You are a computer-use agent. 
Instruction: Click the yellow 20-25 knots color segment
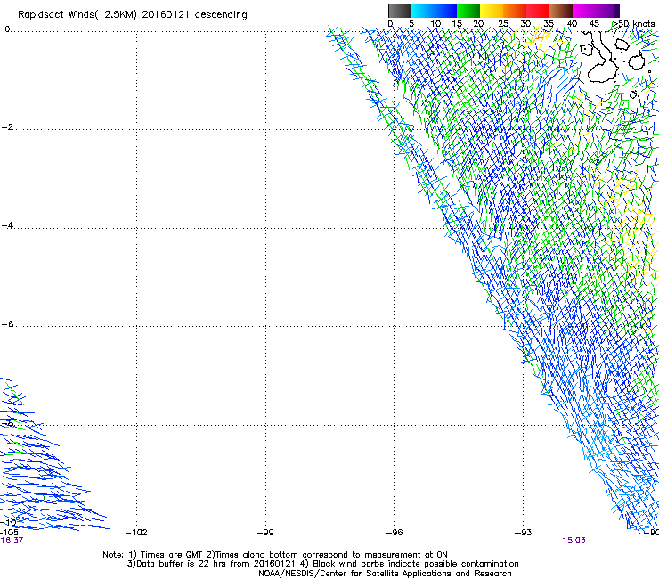492,11
